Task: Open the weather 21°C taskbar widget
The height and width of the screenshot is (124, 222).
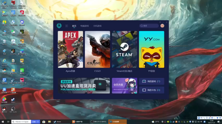Action: (x=155, y=122)
